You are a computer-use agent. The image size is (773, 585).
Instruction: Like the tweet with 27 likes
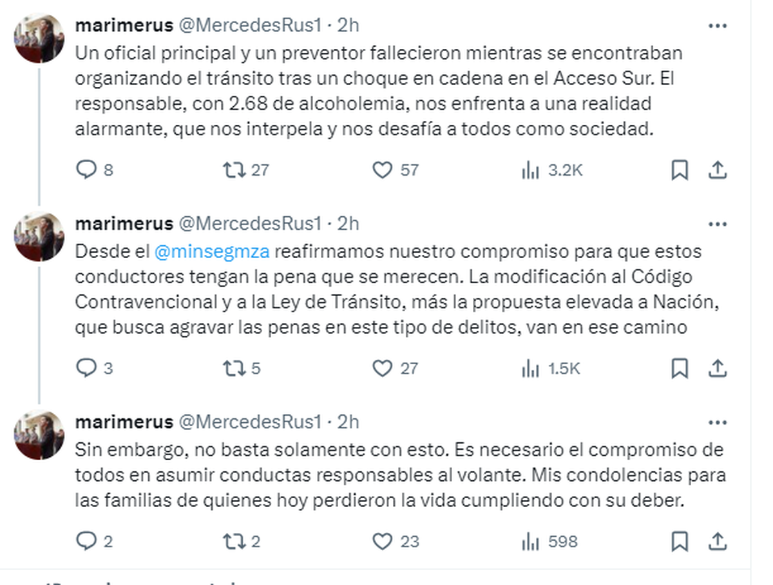383,368
